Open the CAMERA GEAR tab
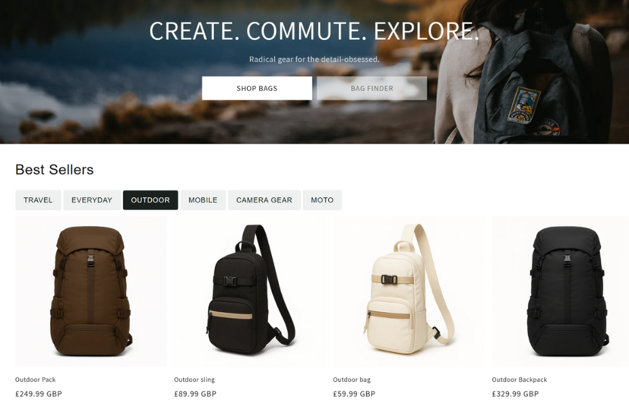Screen dimensions: 629x407 pyautogui.click(x=265, y=200)
